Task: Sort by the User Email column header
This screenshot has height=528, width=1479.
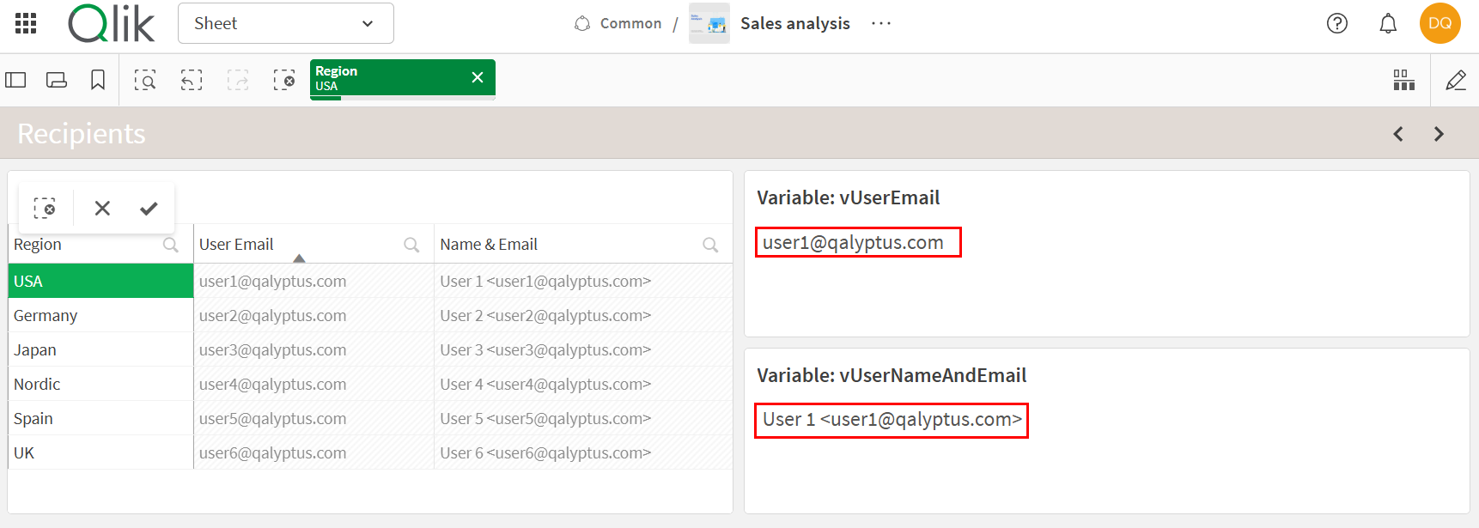Action: coord(236,245)
